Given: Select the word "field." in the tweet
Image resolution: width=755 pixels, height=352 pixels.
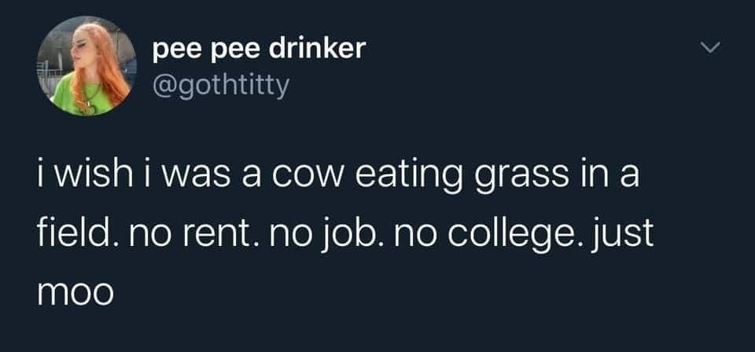Looking at the screenshot, I should coord(77,233).
